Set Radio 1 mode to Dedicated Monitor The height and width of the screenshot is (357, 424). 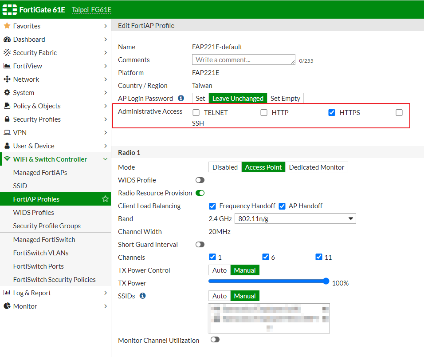pyautogui.click(x=316, y=167)
